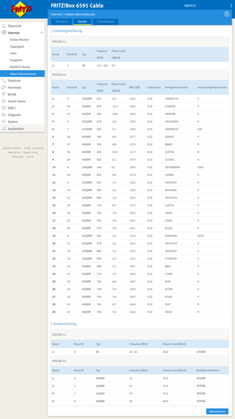Click the upstream frequency value 30 - 65
The height and width of the screenshot is (419, 235).
click(x=133, y=352)
